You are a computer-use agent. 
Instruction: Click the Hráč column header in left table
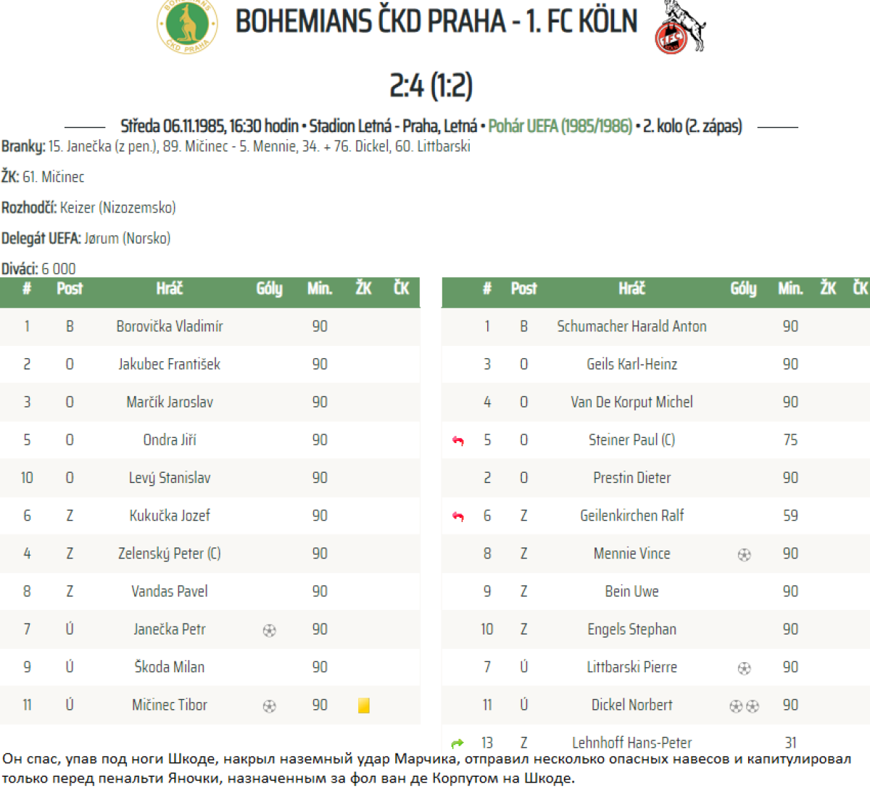click(170, 289)
